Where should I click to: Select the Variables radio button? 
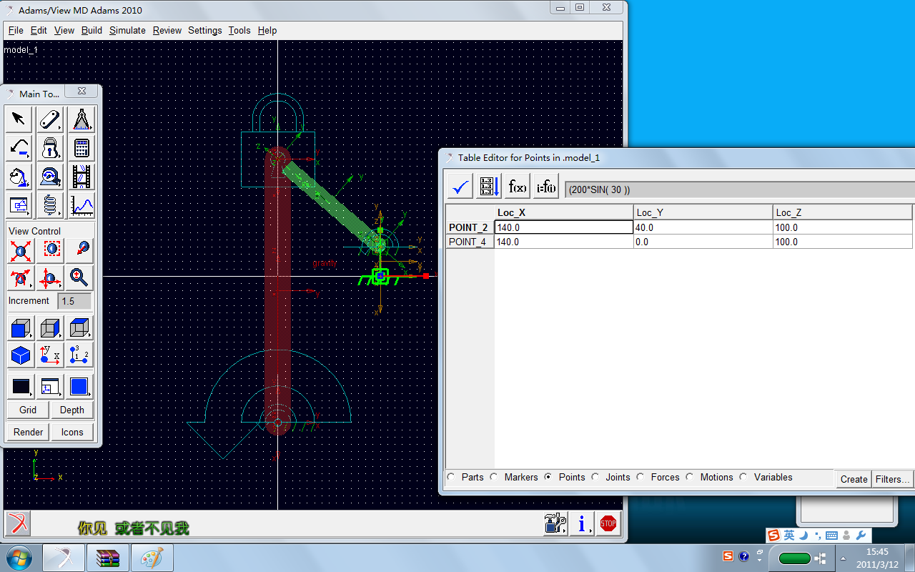pyautogui.click(x=744, y=477)
